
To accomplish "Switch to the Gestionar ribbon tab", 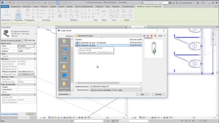I will pos(116,6).
